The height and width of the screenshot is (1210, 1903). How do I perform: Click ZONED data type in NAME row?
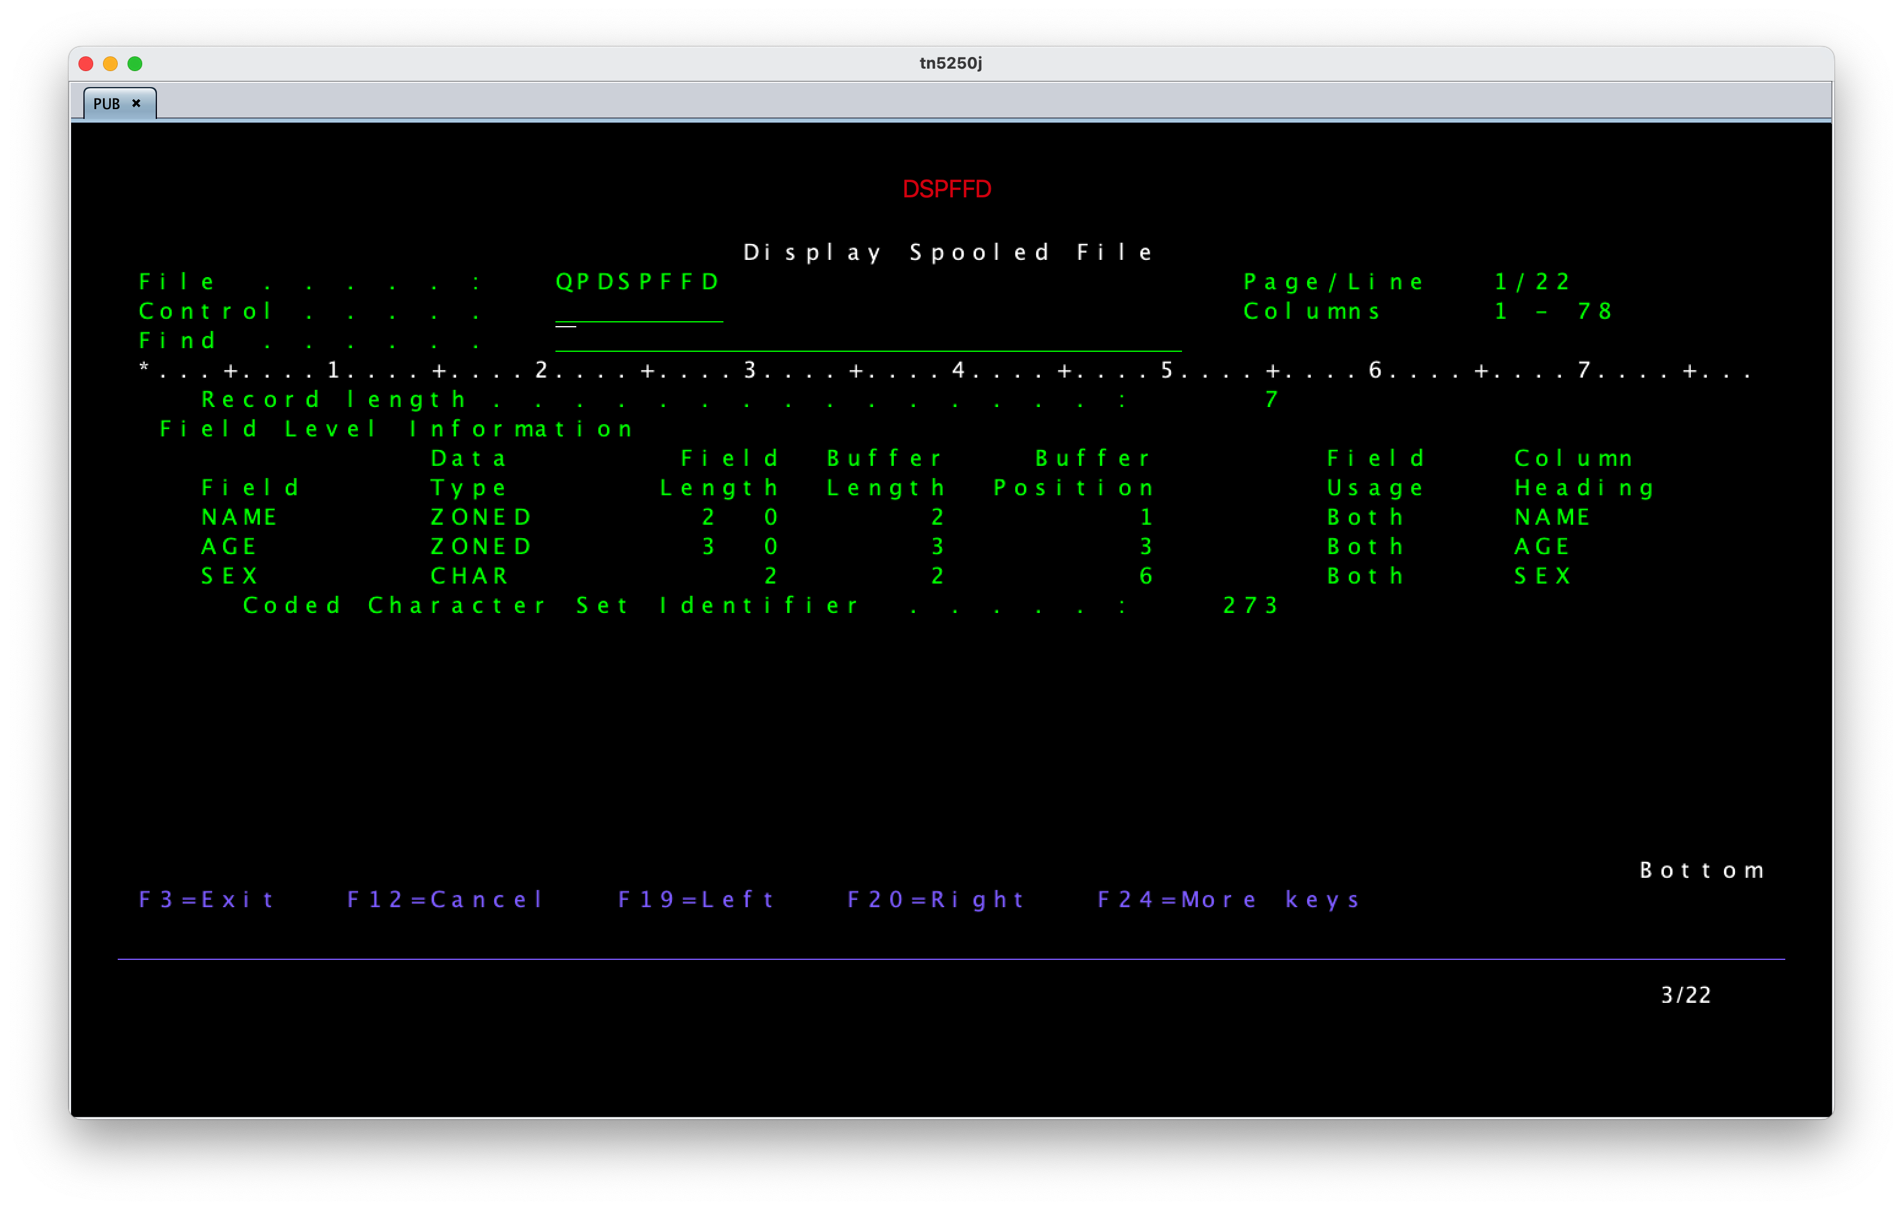[x=481, y=517]
